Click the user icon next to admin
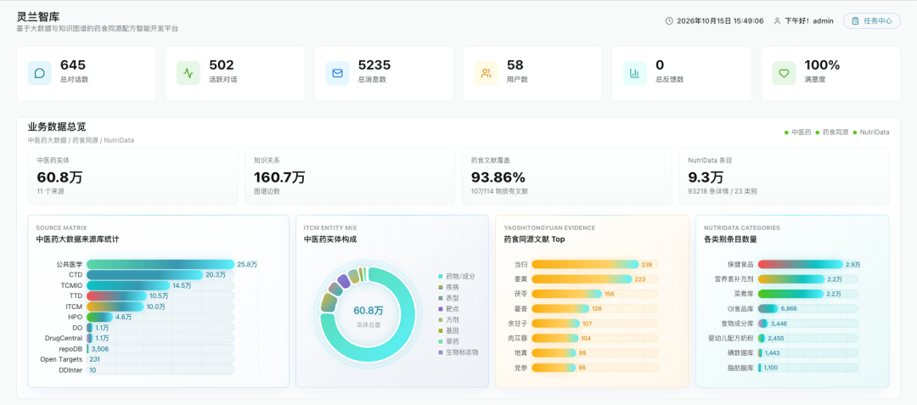This screenshot has width=917, height=405. (x=777, y=20)
